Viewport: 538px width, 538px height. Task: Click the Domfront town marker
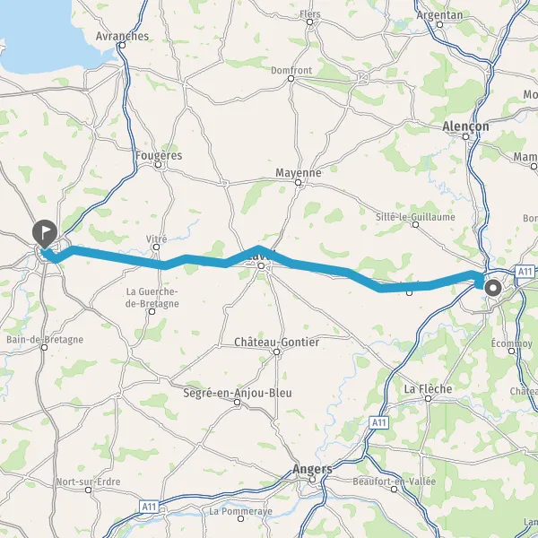pyautogui.click(x=291, y=79)
